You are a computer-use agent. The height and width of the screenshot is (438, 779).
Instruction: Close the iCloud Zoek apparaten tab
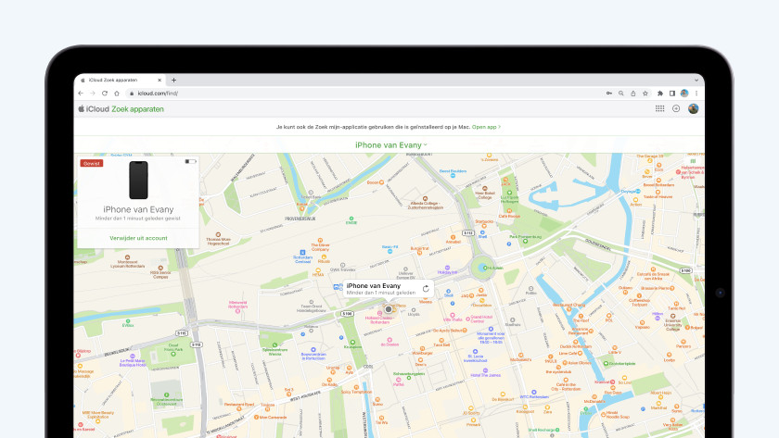point(160,80)
